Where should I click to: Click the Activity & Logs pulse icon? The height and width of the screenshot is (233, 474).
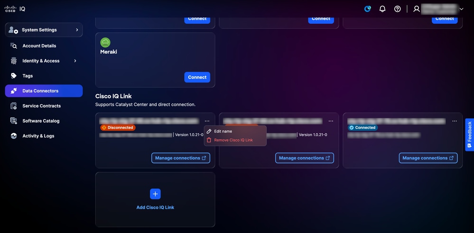click(x=14, y=136)
